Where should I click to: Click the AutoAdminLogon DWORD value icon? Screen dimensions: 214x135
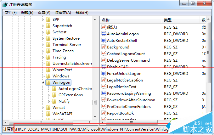click(104, 34)
